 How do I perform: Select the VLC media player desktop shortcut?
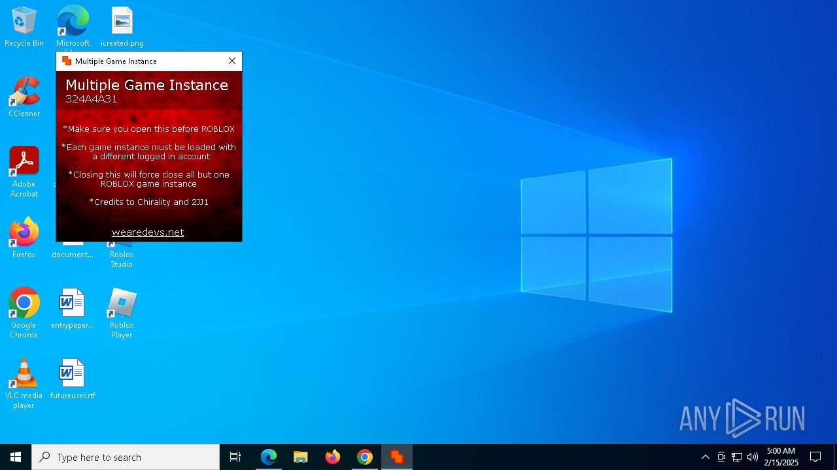[x=24, y=384]
